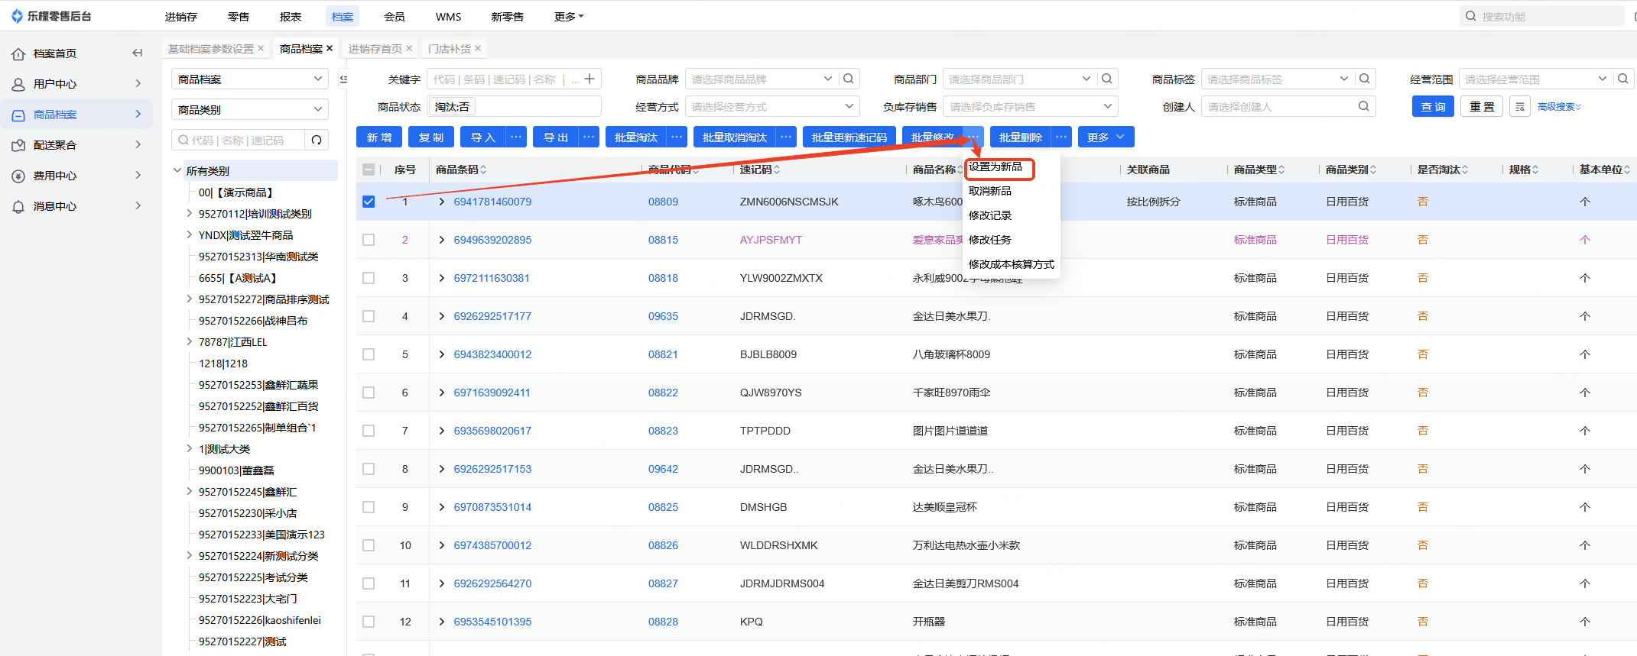
Task: Click the ellipsis next to 导入 button
Action: [x=516, y=137]
